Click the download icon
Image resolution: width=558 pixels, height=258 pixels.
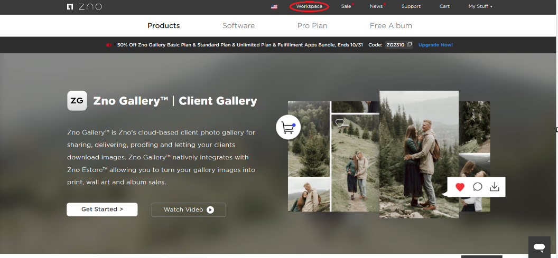(494, 187)
